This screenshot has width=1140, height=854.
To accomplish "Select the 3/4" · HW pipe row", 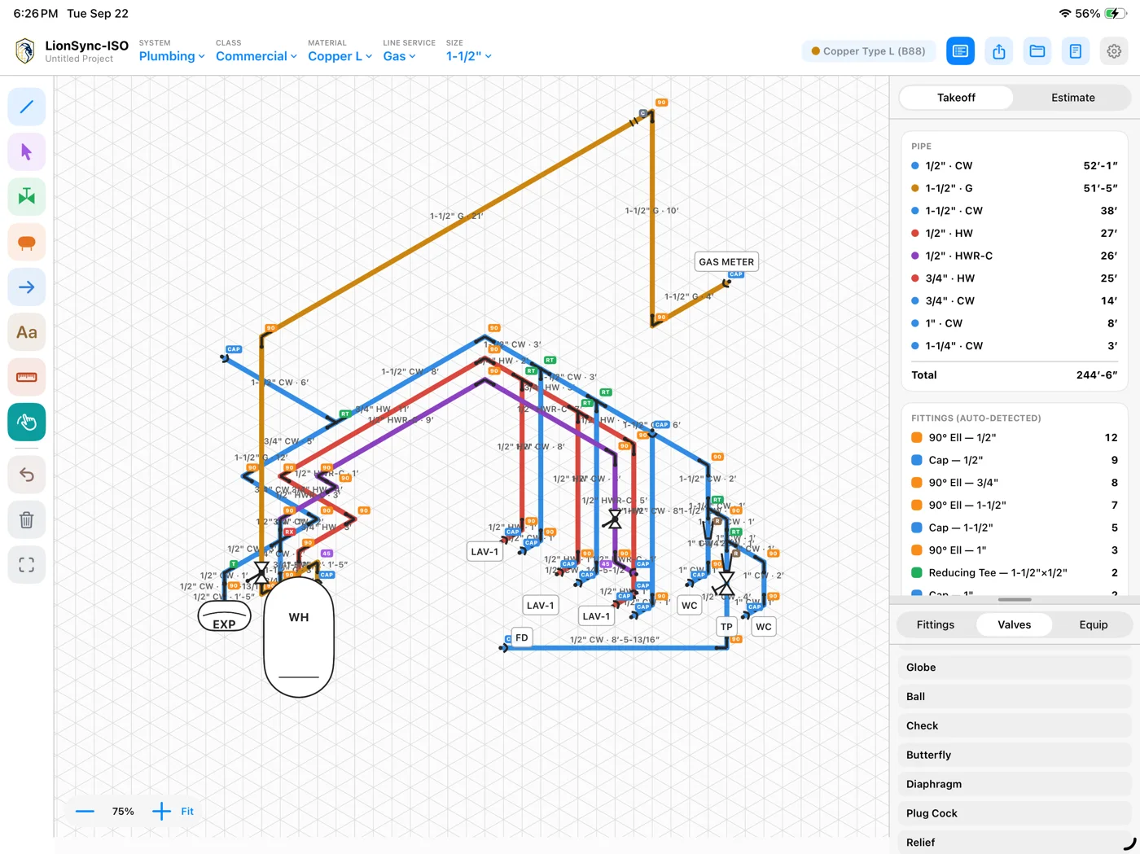I will pos(1014,278).
